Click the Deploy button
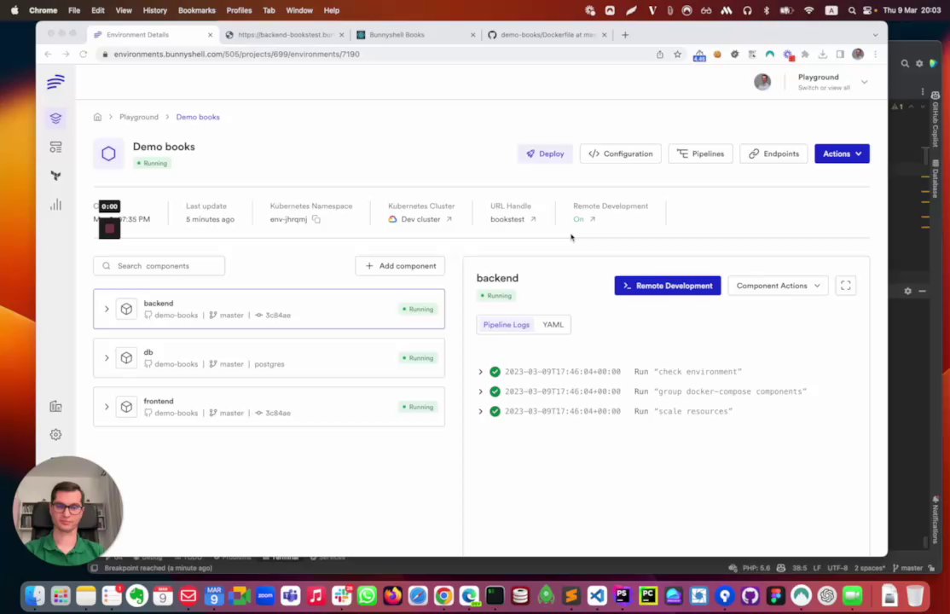The image size is (950, 614). 545,154
